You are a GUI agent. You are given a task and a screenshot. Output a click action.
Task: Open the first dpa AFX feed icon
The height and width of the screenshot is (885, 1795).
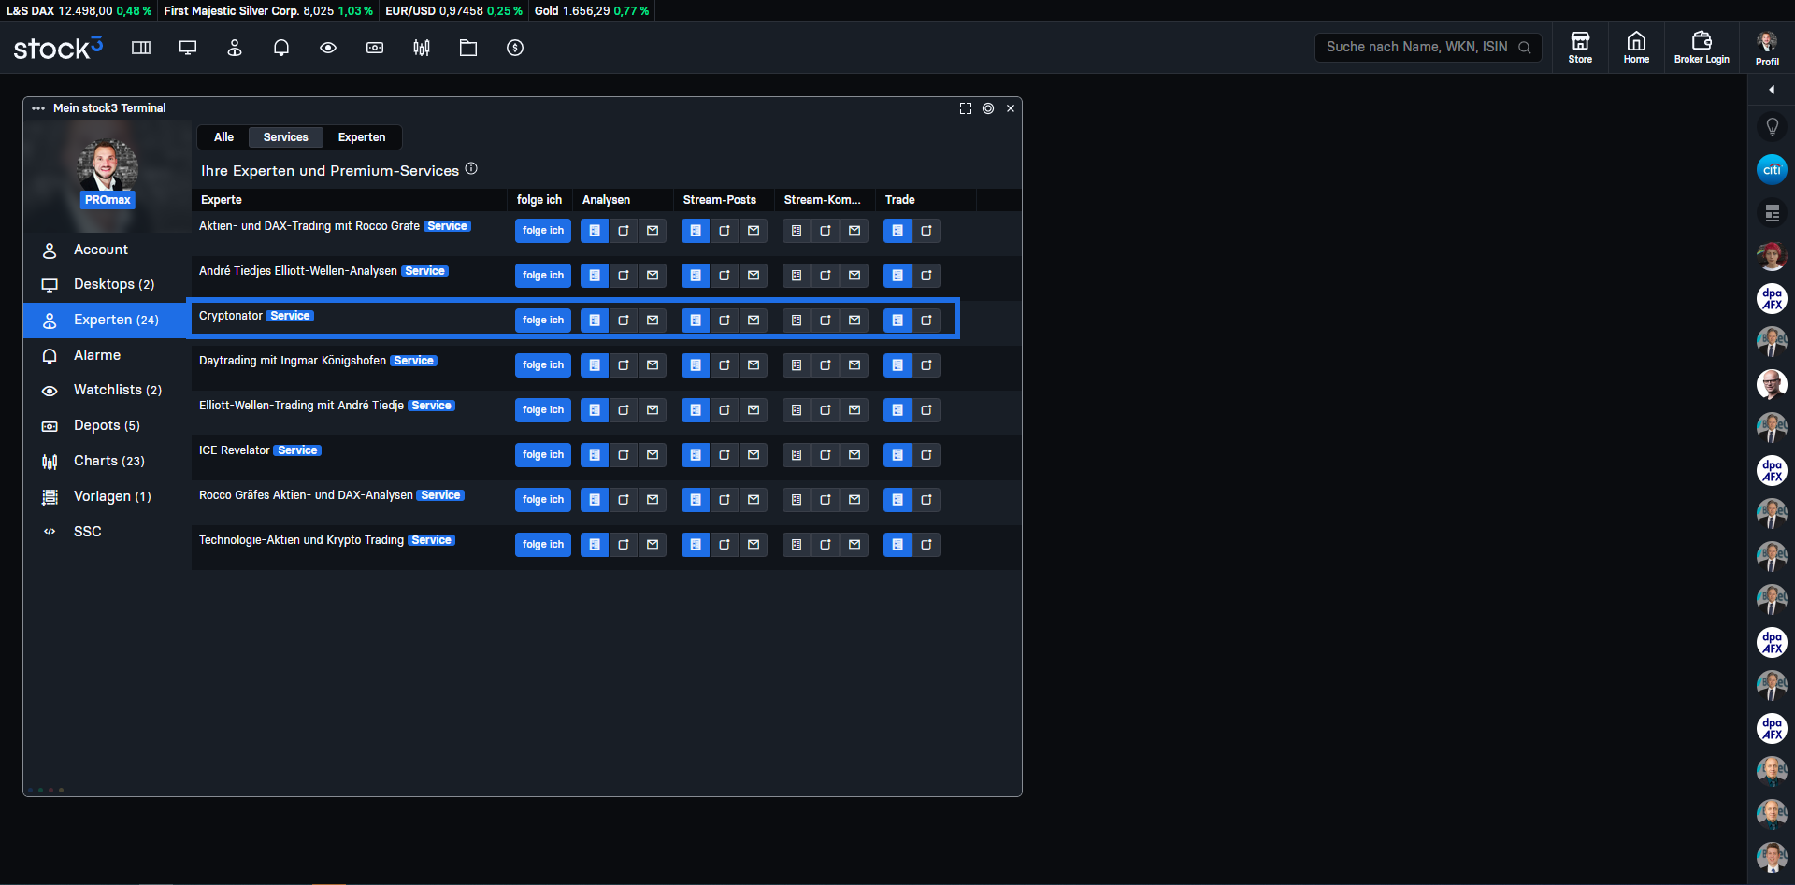[x=1772, y=298]
